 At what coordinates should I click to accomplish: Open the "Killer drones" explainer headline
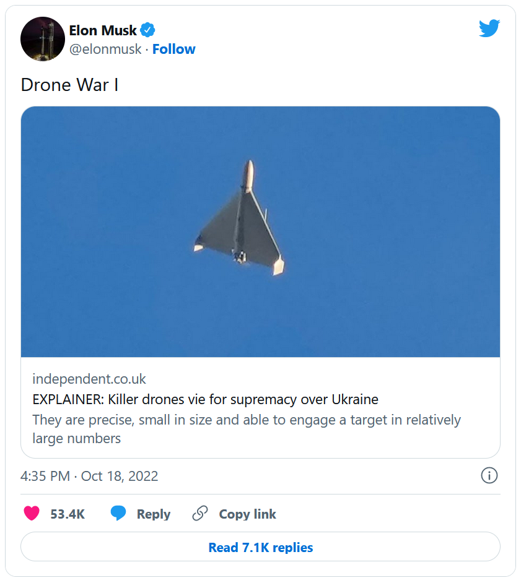coord(205,399)
